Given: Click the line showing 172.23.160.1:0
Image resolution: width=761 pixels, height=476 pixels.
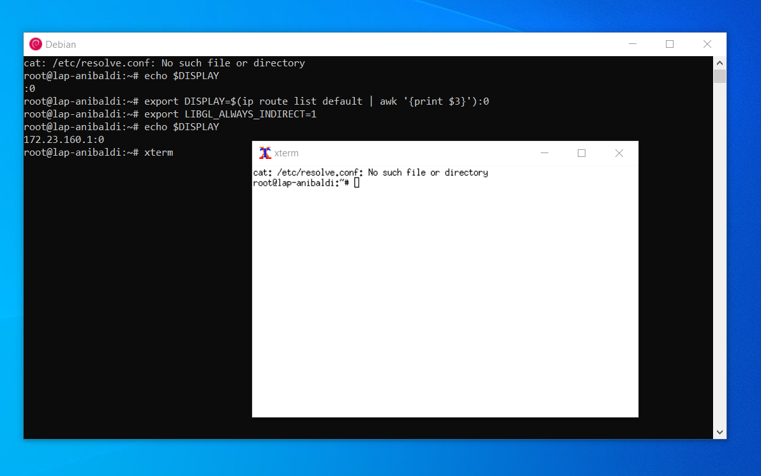Looking at the screenshot, I should point(63,139).
